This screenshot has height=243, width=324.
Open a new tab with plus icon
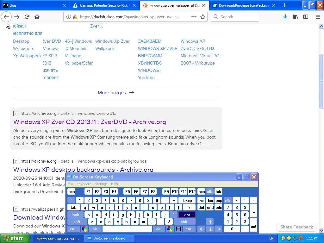(284, 5)
